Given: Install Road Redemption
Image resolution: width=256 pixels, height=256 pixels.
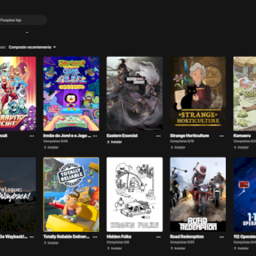Looking at the screenshot, I should 178,248.
